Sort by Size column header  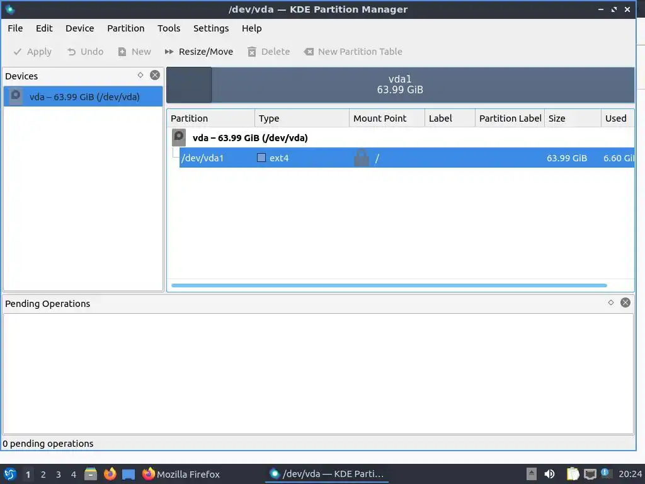pyautogui.click(x=573, y=118)
